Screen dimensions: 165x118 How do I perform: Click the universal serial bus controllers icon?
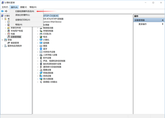(41, 67)
